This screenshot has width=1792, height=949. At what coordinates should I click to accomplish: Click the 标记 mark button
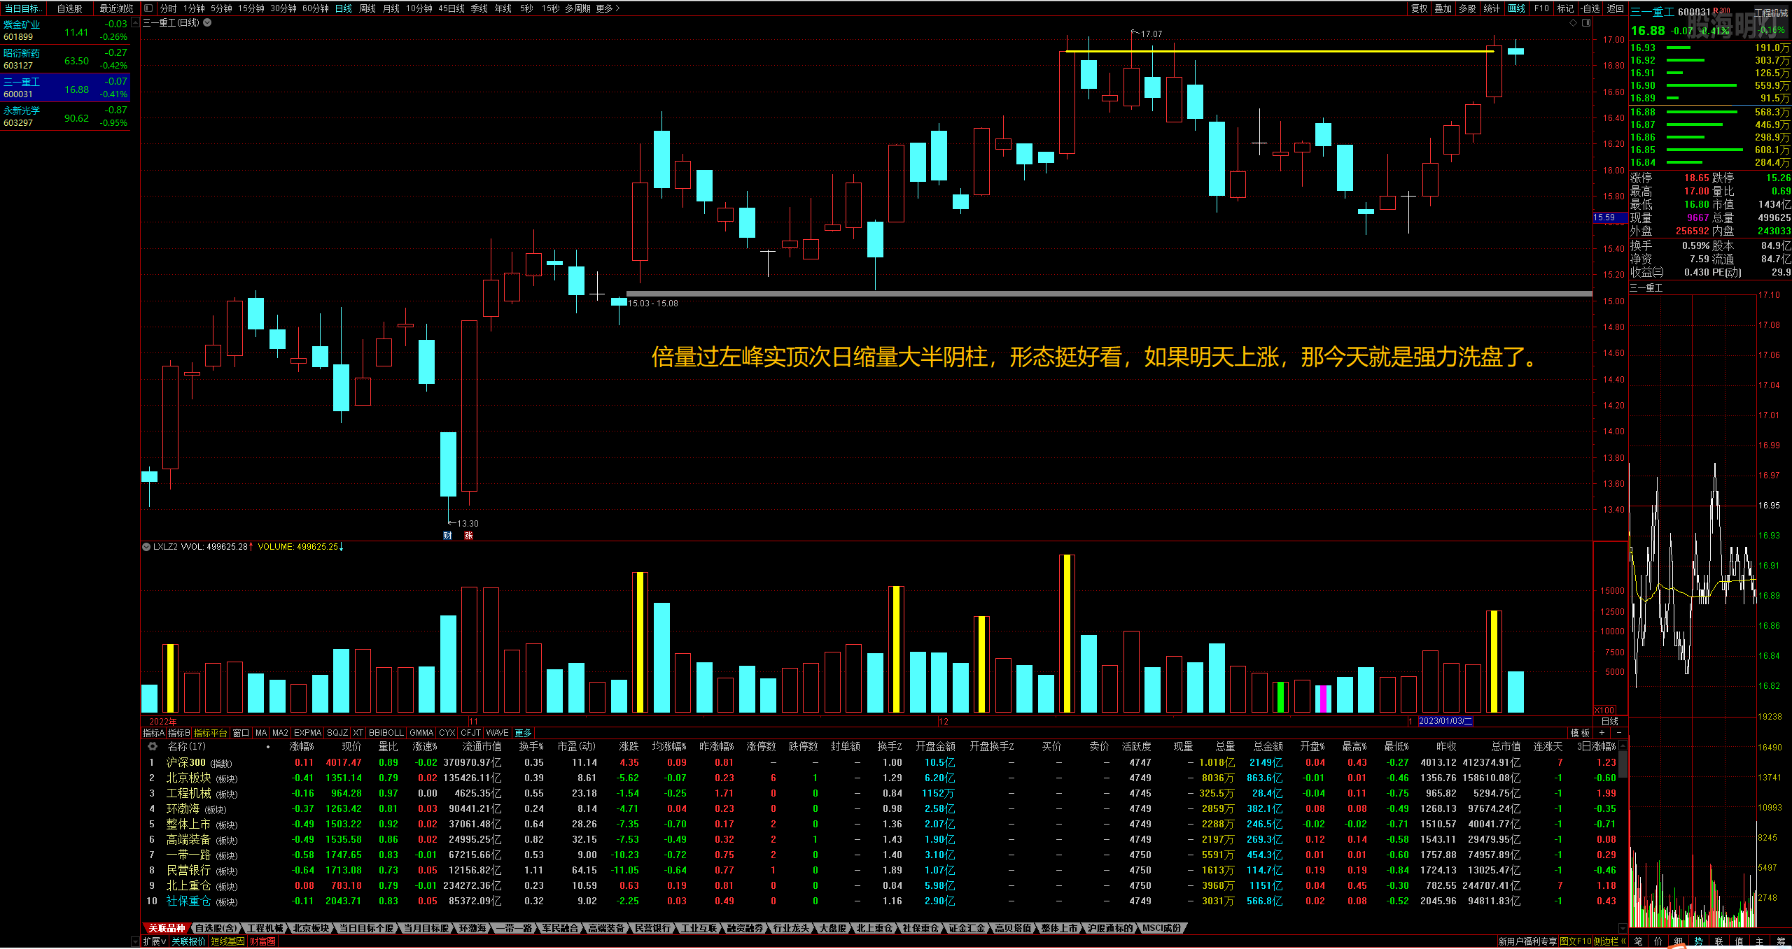1565,8
